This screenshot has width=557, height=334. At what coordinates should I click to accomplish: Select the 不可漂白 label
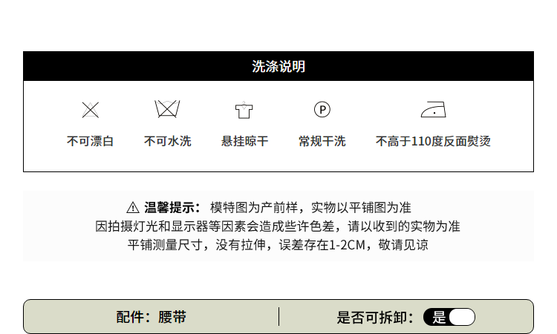click(x=90, y=141)
